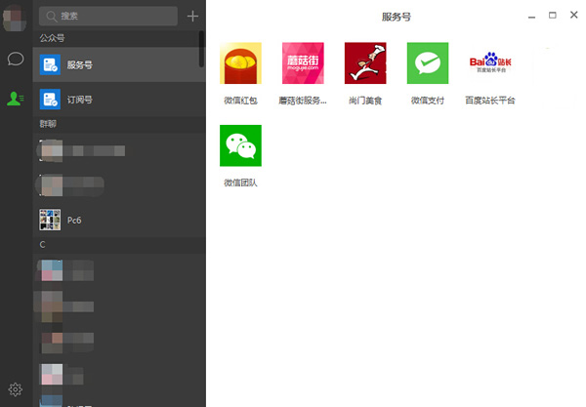The image size is (586, 407).
Task: Open the first contact under section C
Action: [x=117, y=267]
